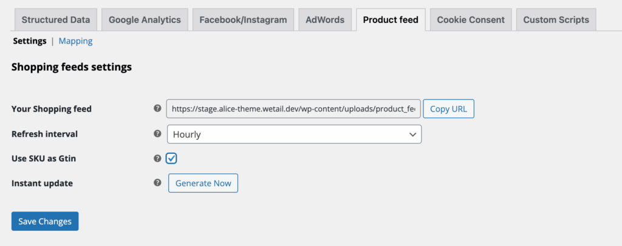Open the Google Analytics tab
Screen dimensions: 622x246
click(x=145, y=19)
